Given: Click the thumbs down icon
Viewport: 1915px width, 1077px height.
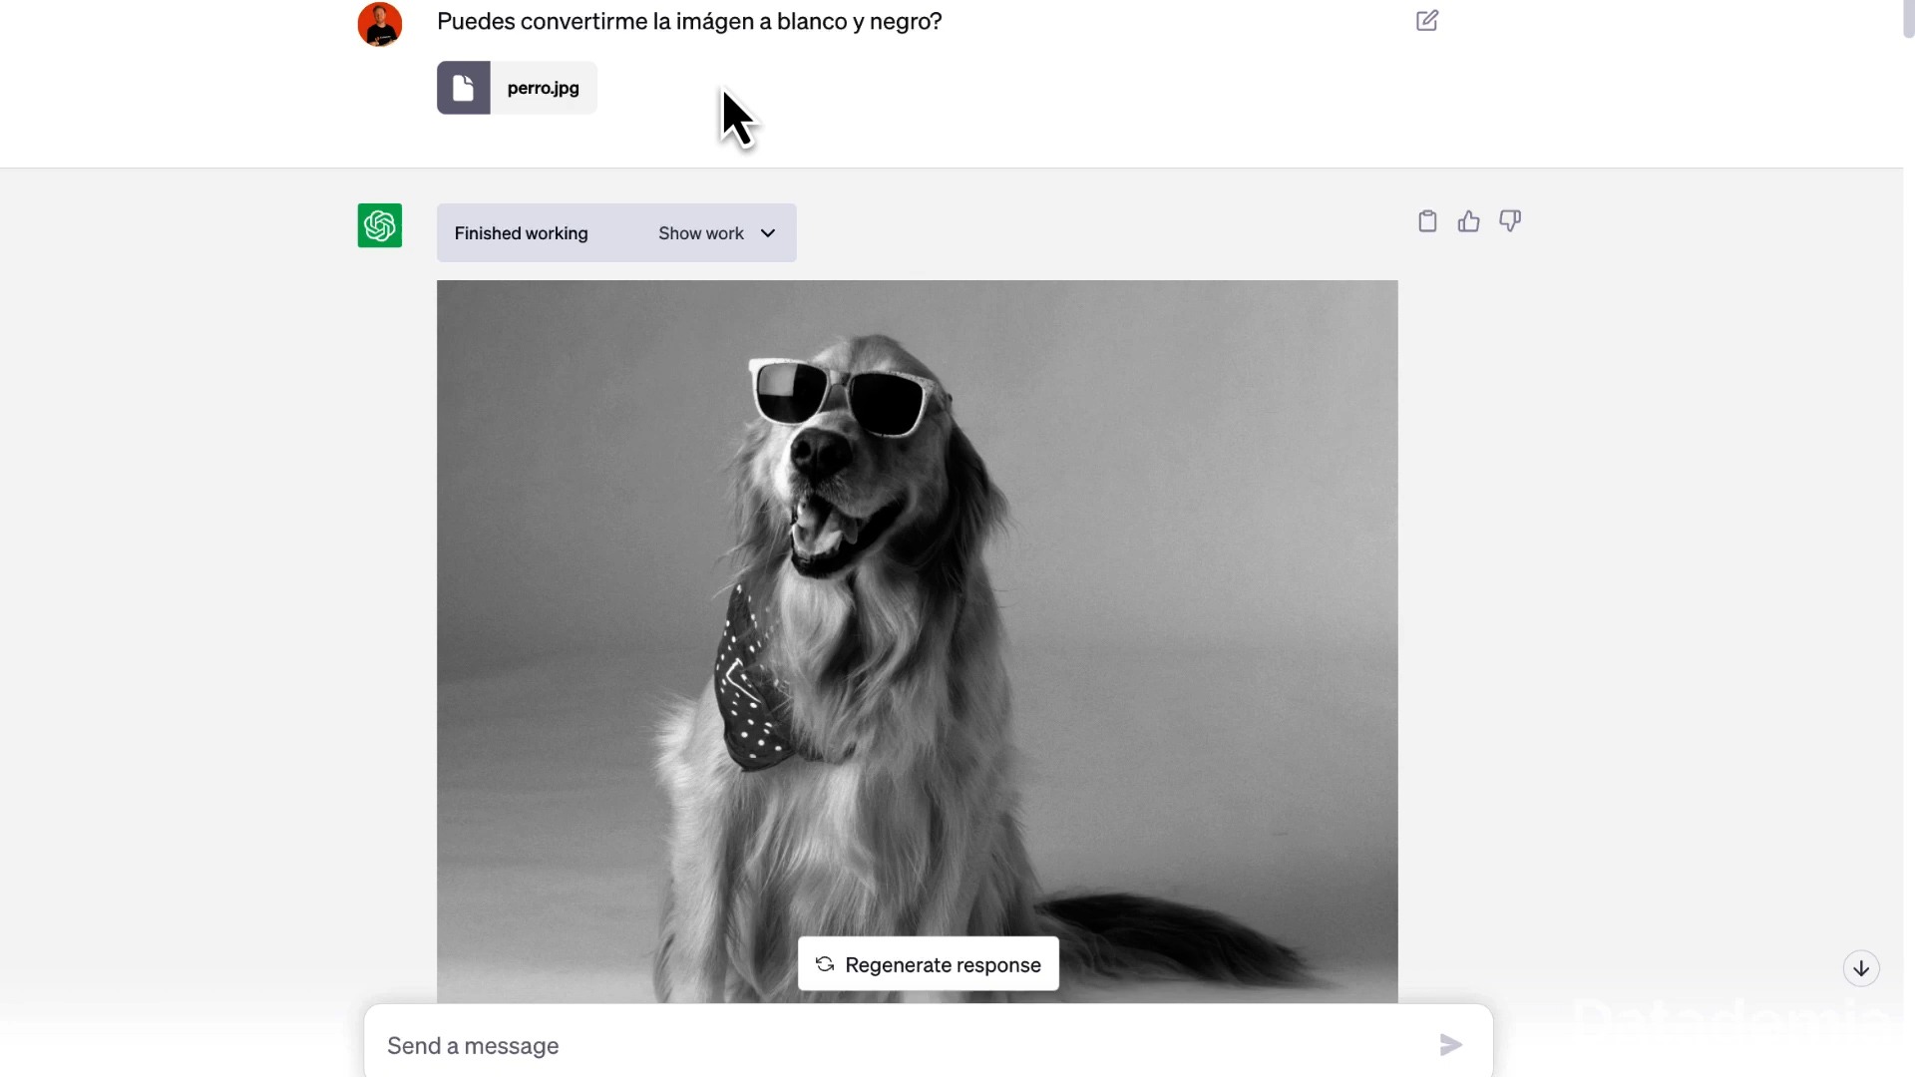Looking at the screenshot, I should point(1510,221).
